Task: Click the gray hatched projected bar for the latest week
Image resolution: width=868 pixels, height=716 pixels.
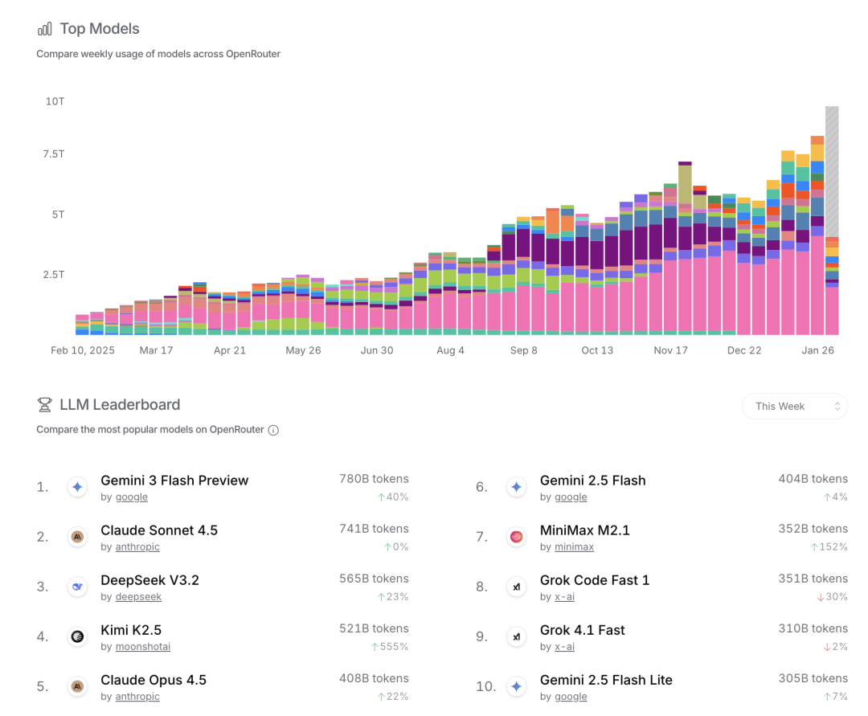Action: click(832, 171)
